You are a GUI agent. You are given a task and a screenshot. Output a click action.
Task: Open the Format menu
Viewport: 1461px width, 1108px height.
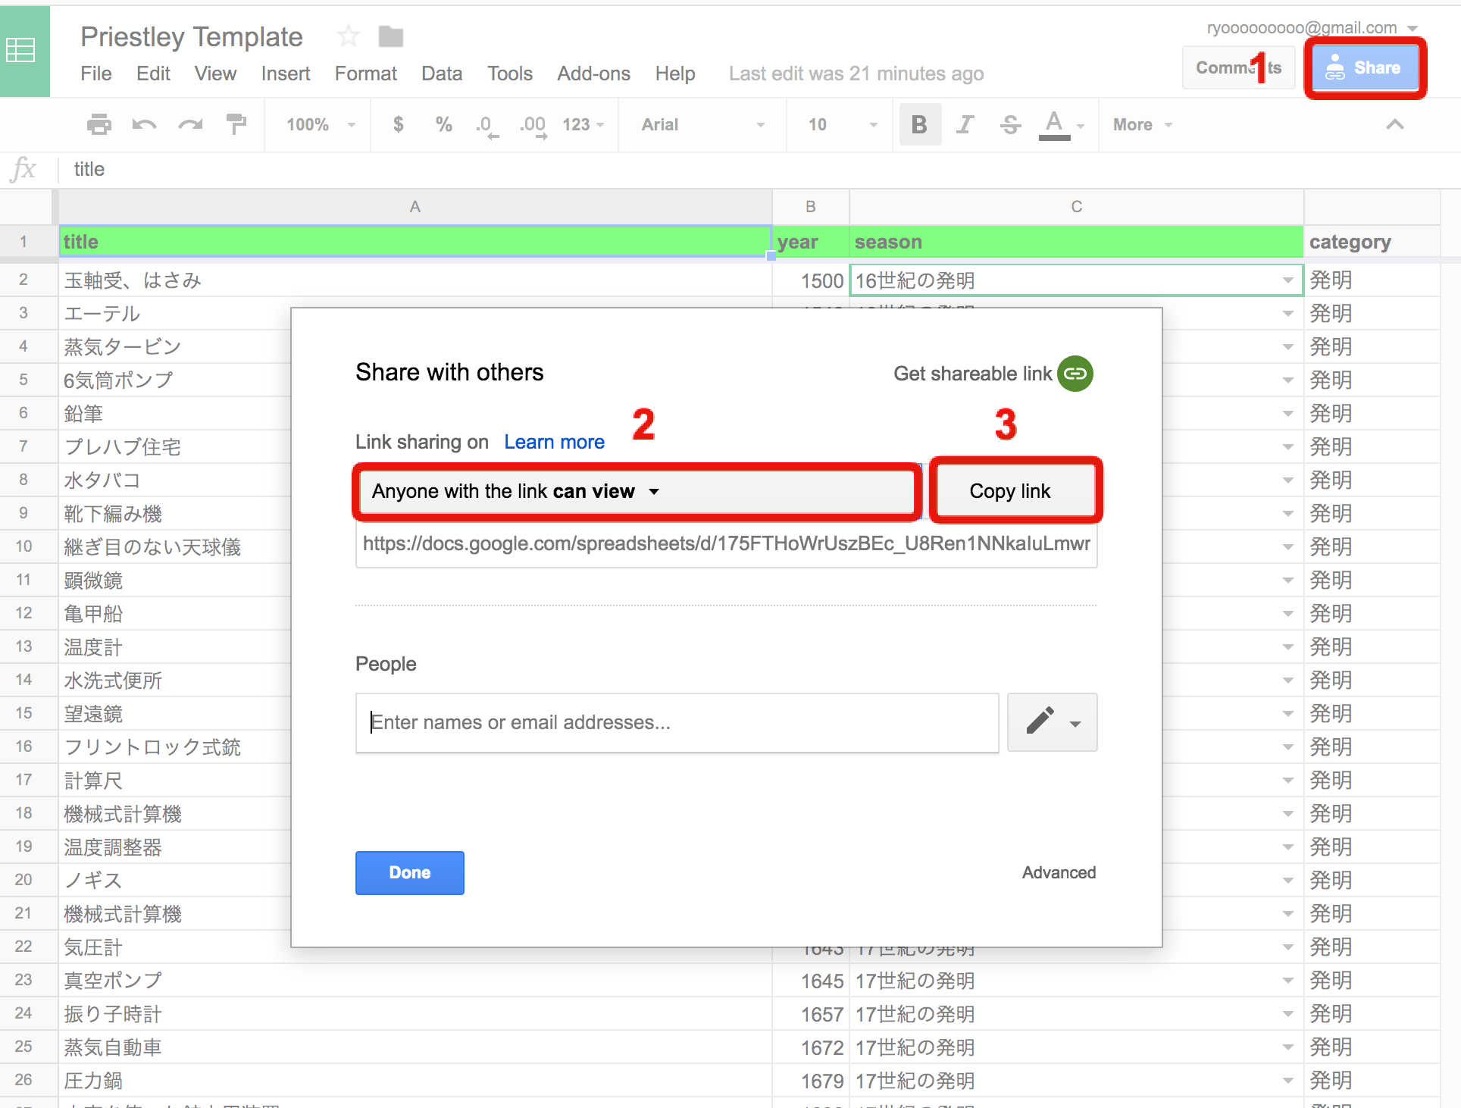(365, 74)
